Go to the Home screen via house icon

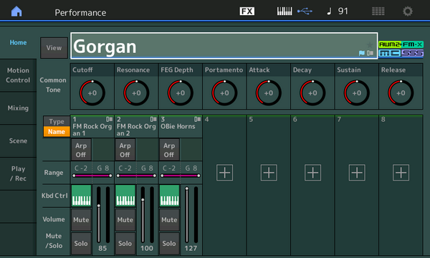[x=16, y=11]
